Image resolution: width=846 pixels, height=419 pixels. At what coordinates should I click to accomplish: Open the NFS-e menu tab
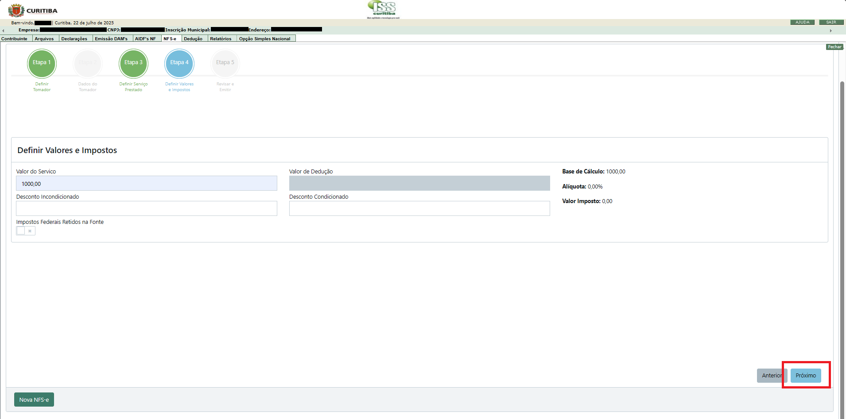click(170, 39)
